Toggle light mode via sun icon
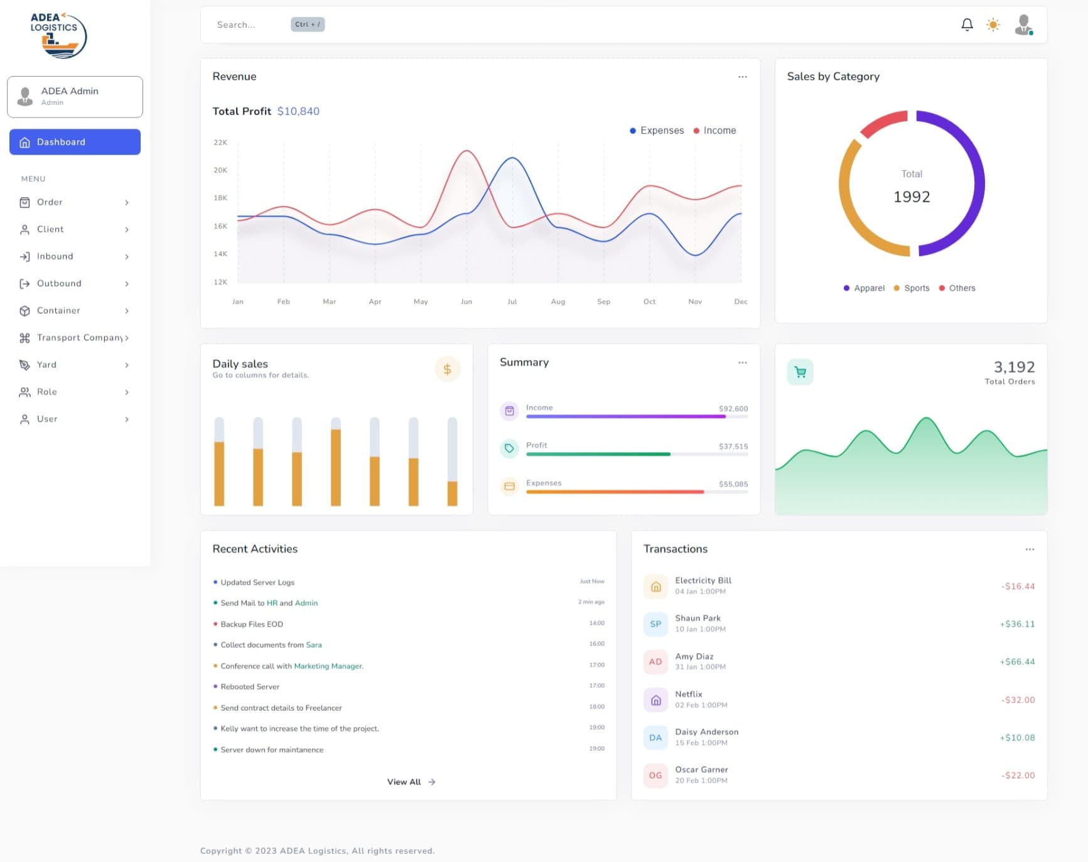This screenshot has width=1088, height=862. 993,24
